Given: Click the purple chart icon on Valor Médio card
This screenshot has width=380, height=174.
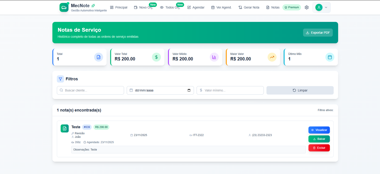Looking at the screenshot, I should pos(214,57).
